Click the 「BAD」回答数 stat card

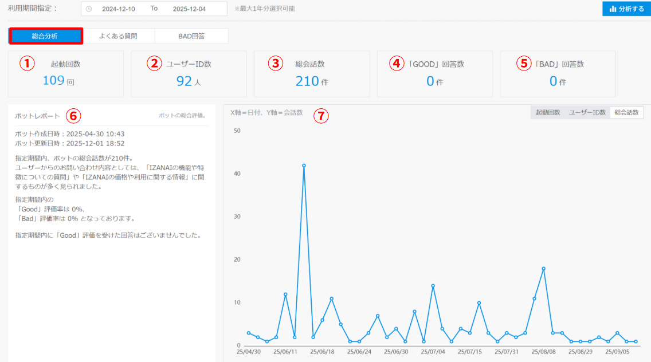click(558, 74)
